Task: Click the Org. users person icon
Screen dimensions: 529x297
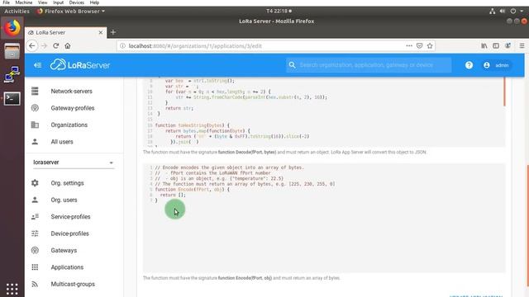Action: point(35,200)
